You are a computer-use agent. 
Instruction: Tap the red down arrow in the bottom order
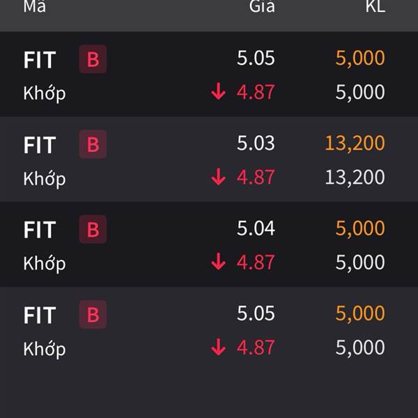pyautogui.click(x=218, y=347)
